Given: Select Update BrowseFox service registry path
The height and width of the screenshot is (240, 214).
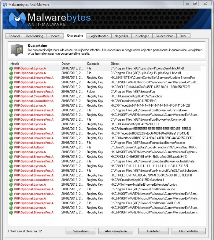Looking at the screenshot, I should pyautogui.click(x=153, y=78).
